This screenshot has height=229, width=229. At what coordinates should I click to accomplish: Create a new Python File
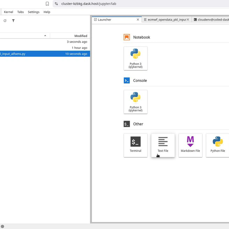217,145
